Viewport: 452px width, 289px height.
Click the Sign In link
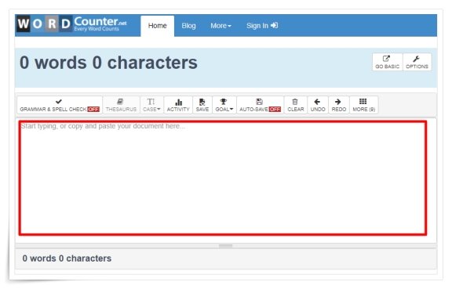[x=262, y=26]
